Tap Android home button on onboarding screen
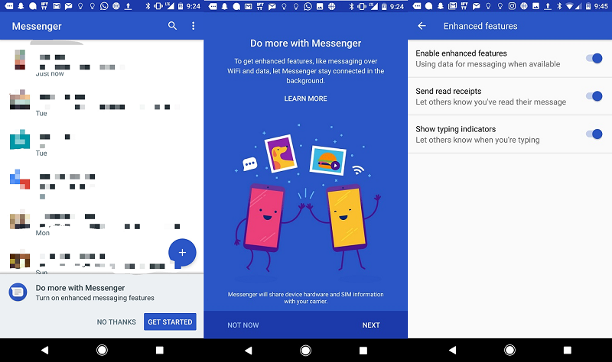 pos(305,351)
